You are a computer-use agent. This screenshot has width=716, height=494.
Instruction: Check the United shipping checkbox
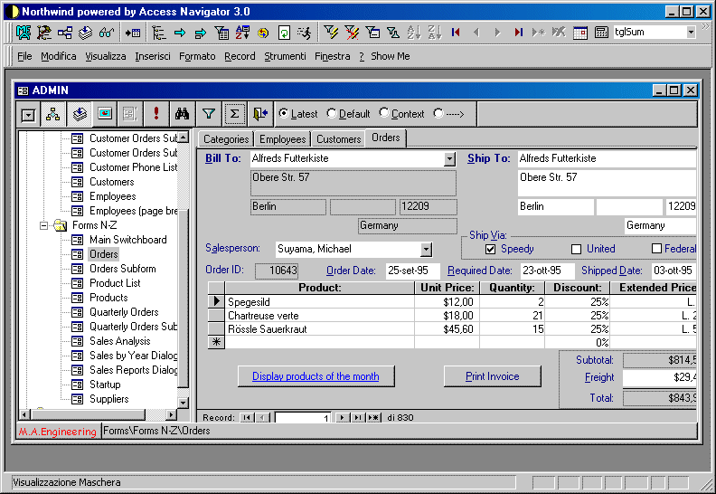576,249
